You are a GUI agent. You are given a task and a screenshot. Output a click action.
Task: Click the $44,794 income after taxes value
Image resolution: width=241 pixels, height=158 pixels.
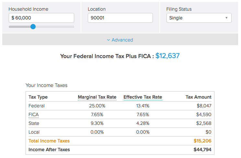tap(202, 150)
